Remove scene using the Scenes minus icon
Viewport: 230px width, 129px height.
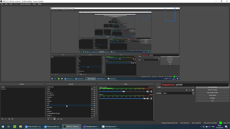coord(5,119)
